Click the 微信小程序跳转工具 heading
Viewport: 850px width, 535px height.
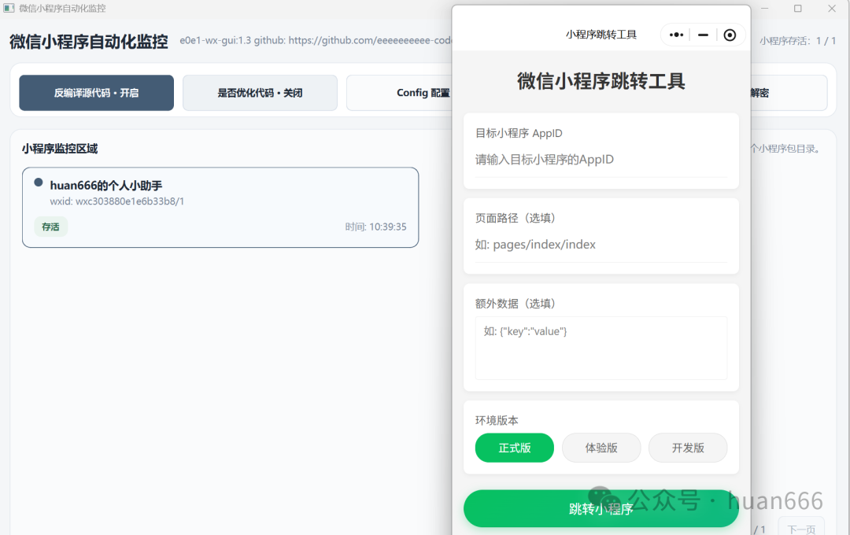[601, 81]
